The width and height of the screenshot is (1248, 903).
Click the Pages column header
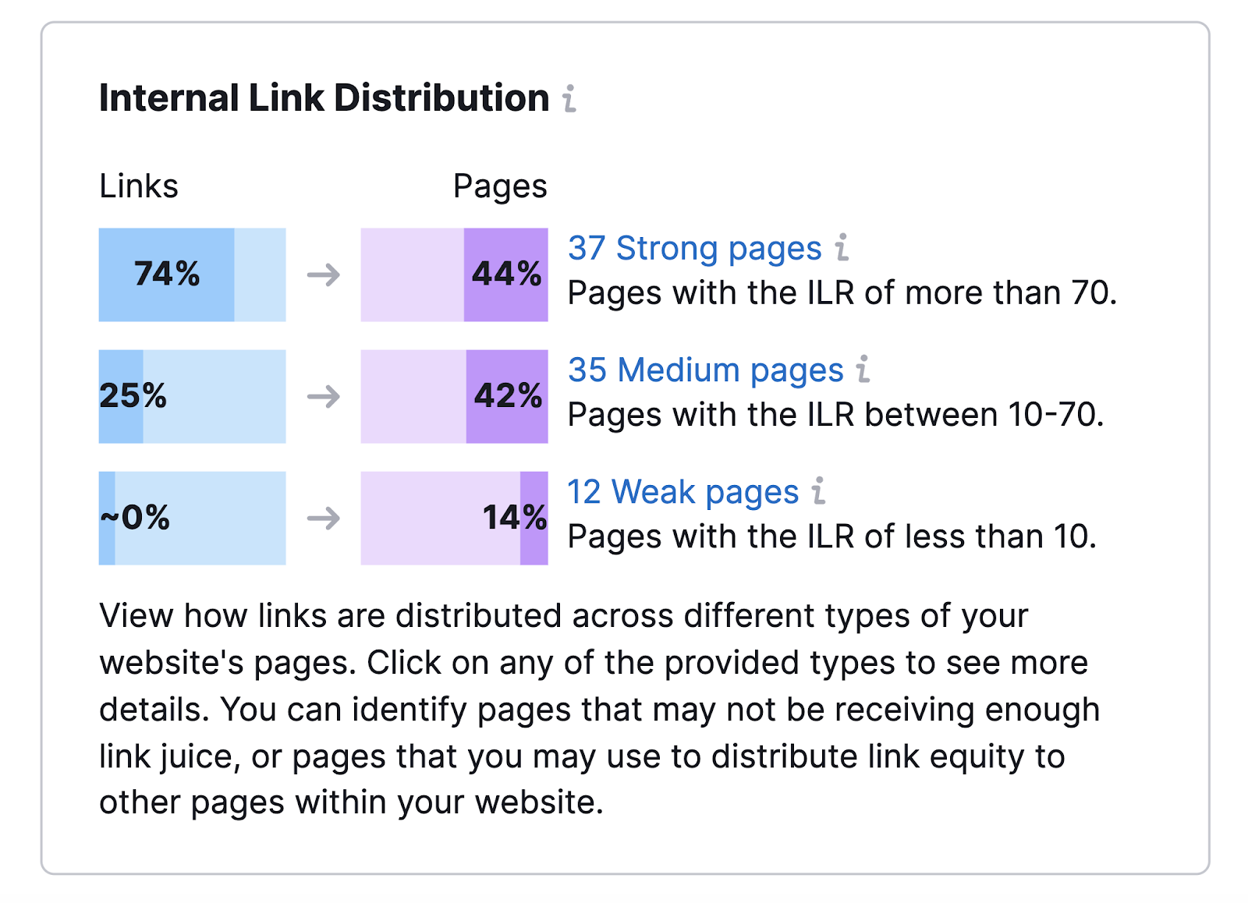click(x=499, y=186)
